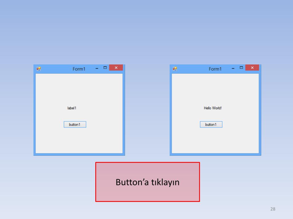Maximize the left Form1 window
Screen dimensions: 293x219
pyautogui.click(x=105, y=68)
